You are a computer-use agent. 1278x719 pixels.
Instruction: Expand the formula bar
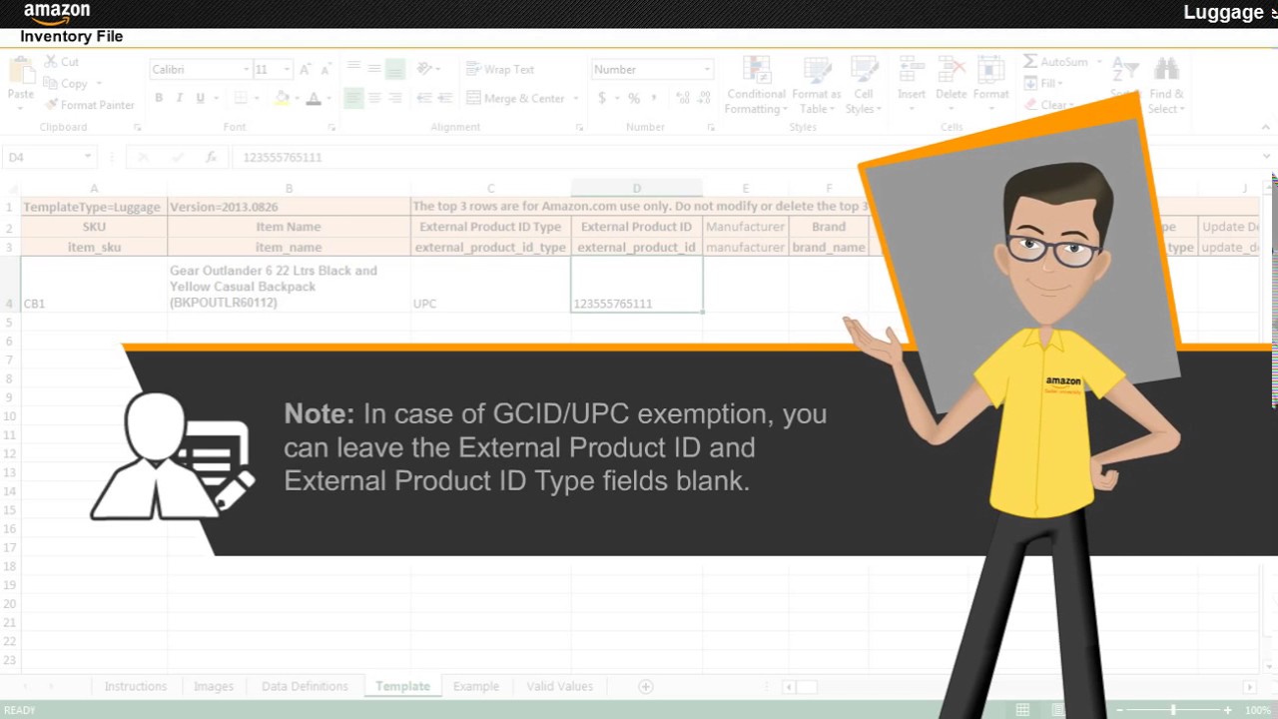(x=1266, y=157)
